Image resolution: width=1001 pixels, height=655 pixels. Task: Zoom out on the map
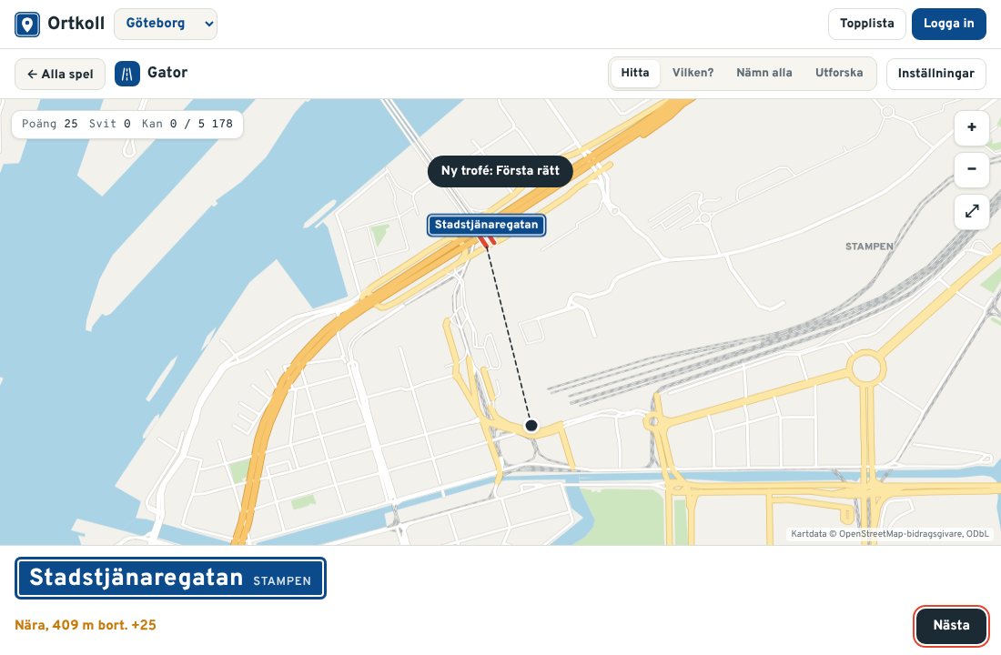(x=972, y=169)
